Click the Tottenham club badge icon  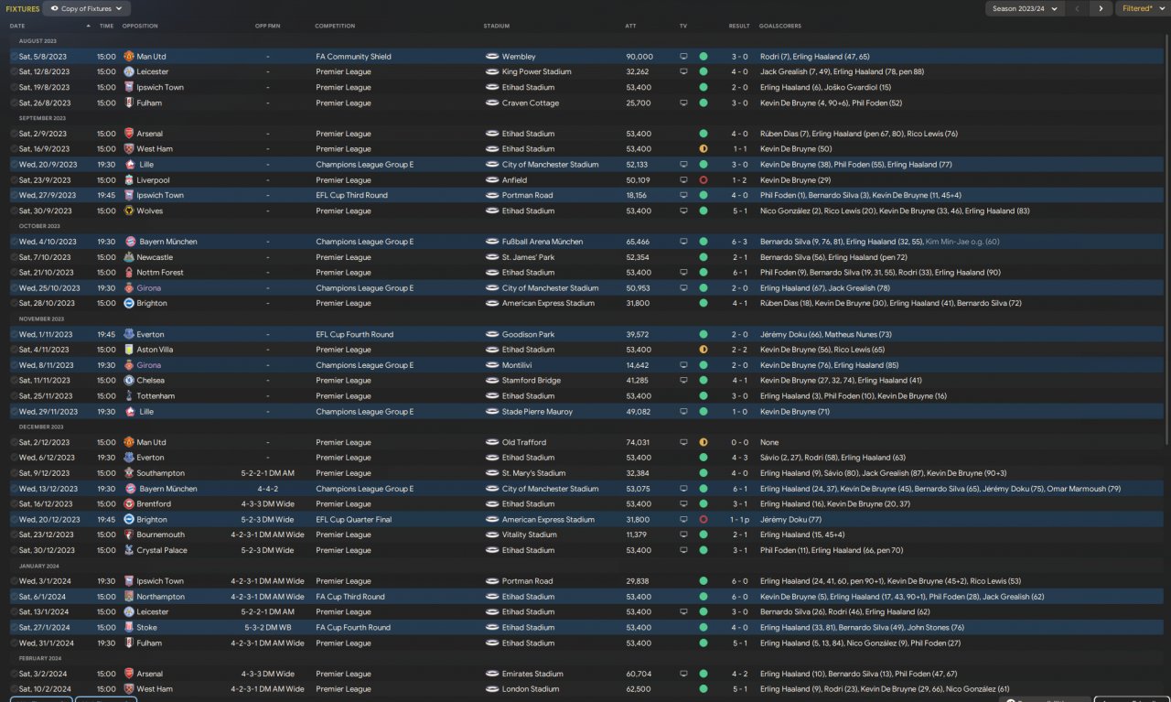tap(129, 396)
